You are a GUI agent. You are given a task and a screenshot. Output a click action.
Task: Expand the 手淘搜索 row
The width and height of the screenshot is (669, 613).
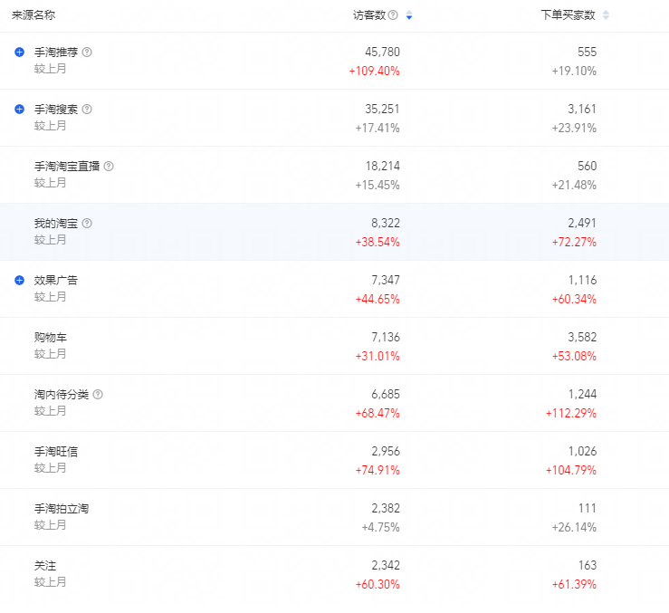(19, 110)
